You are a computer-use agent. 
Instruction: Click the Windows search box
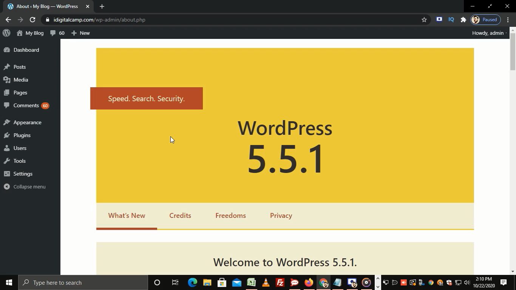pyautogui.click(x=83, y=282)
